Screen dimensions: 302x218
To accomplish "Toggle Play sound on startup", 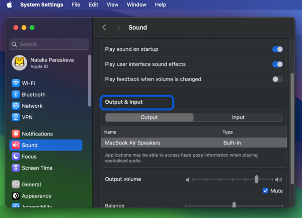I will [277, 49].
